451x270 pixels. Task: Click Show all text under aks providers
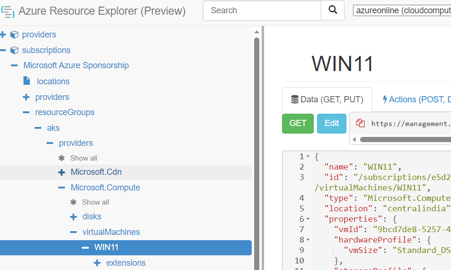[x=84, y=158]
